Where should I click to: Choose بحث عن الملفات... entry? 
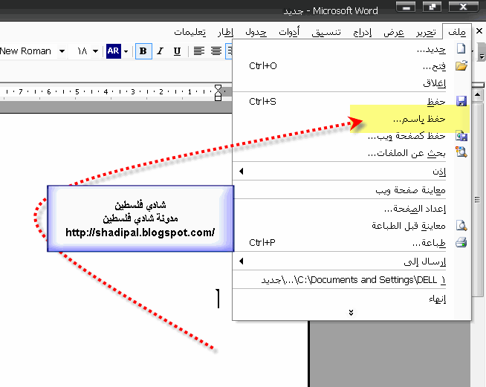[x=351, y=153]
